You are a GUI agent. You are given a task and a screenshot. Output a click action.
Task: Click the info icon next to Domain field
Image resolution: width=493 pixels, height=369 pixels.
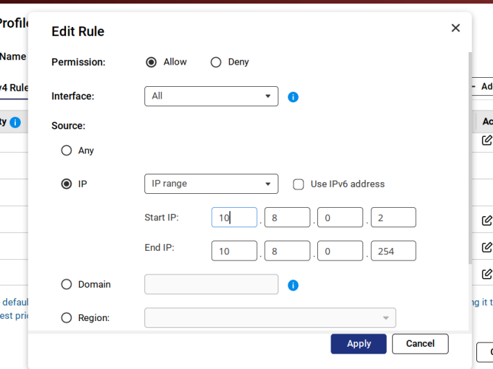point(293,285)
